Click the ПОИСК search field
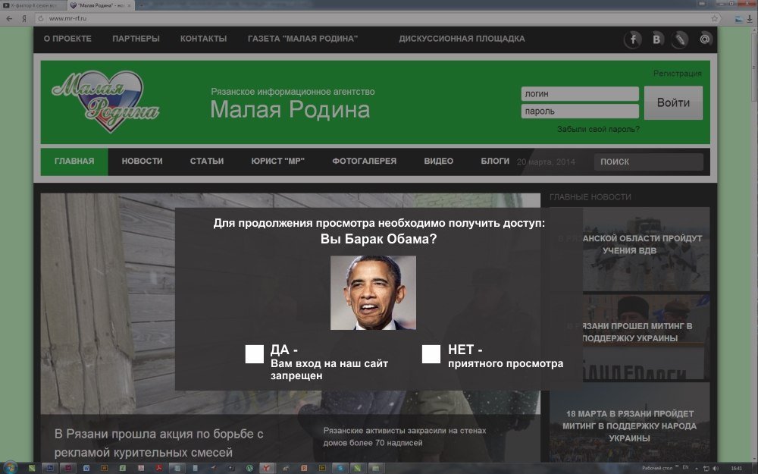The height and width of the screenshot is (474, 758). point(649,162)
